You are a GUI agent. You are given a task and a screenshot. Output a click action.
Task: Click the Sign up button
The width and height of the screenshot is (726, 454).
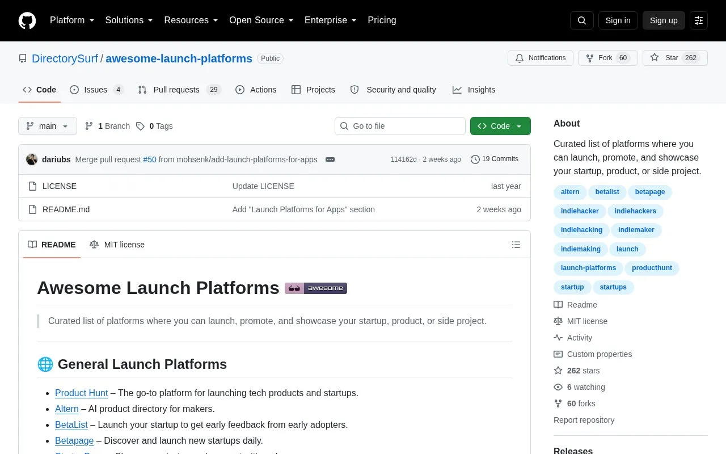pyautogui.click(x=664, y=20)
